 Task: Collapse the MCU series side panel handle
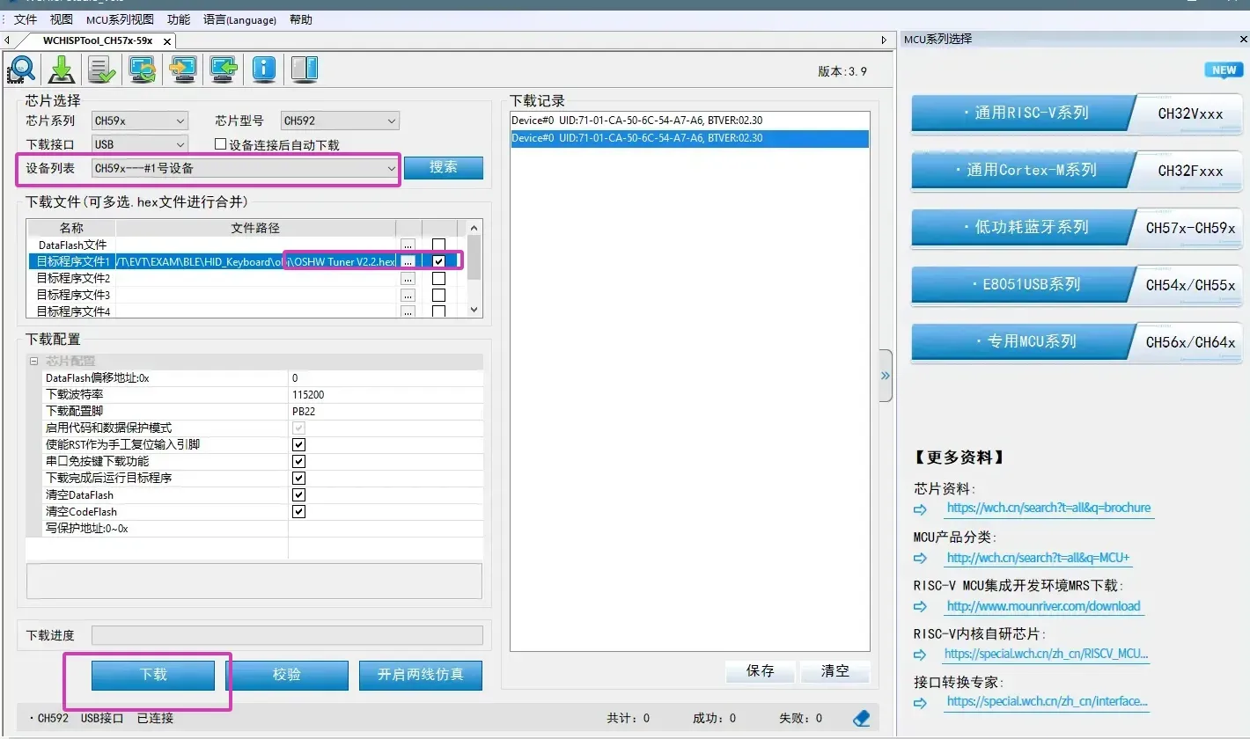pyautogui.click(x=886, y=376)
